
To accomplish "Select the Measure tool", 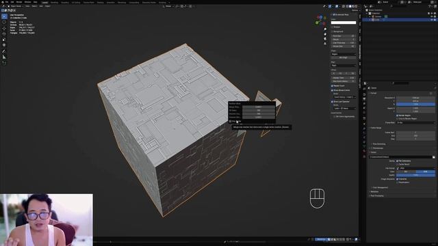I will 4,57.
